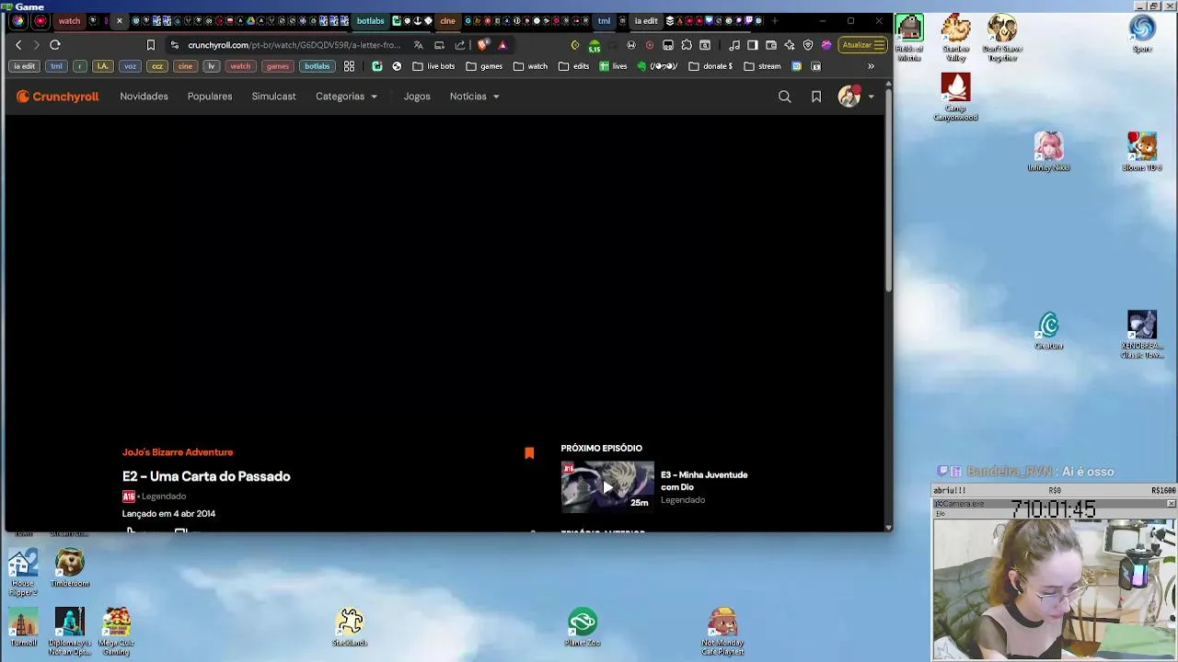The image size is (1178, 662).
Task: Open the Creatura desktop shortcut
Action: 1048,331
